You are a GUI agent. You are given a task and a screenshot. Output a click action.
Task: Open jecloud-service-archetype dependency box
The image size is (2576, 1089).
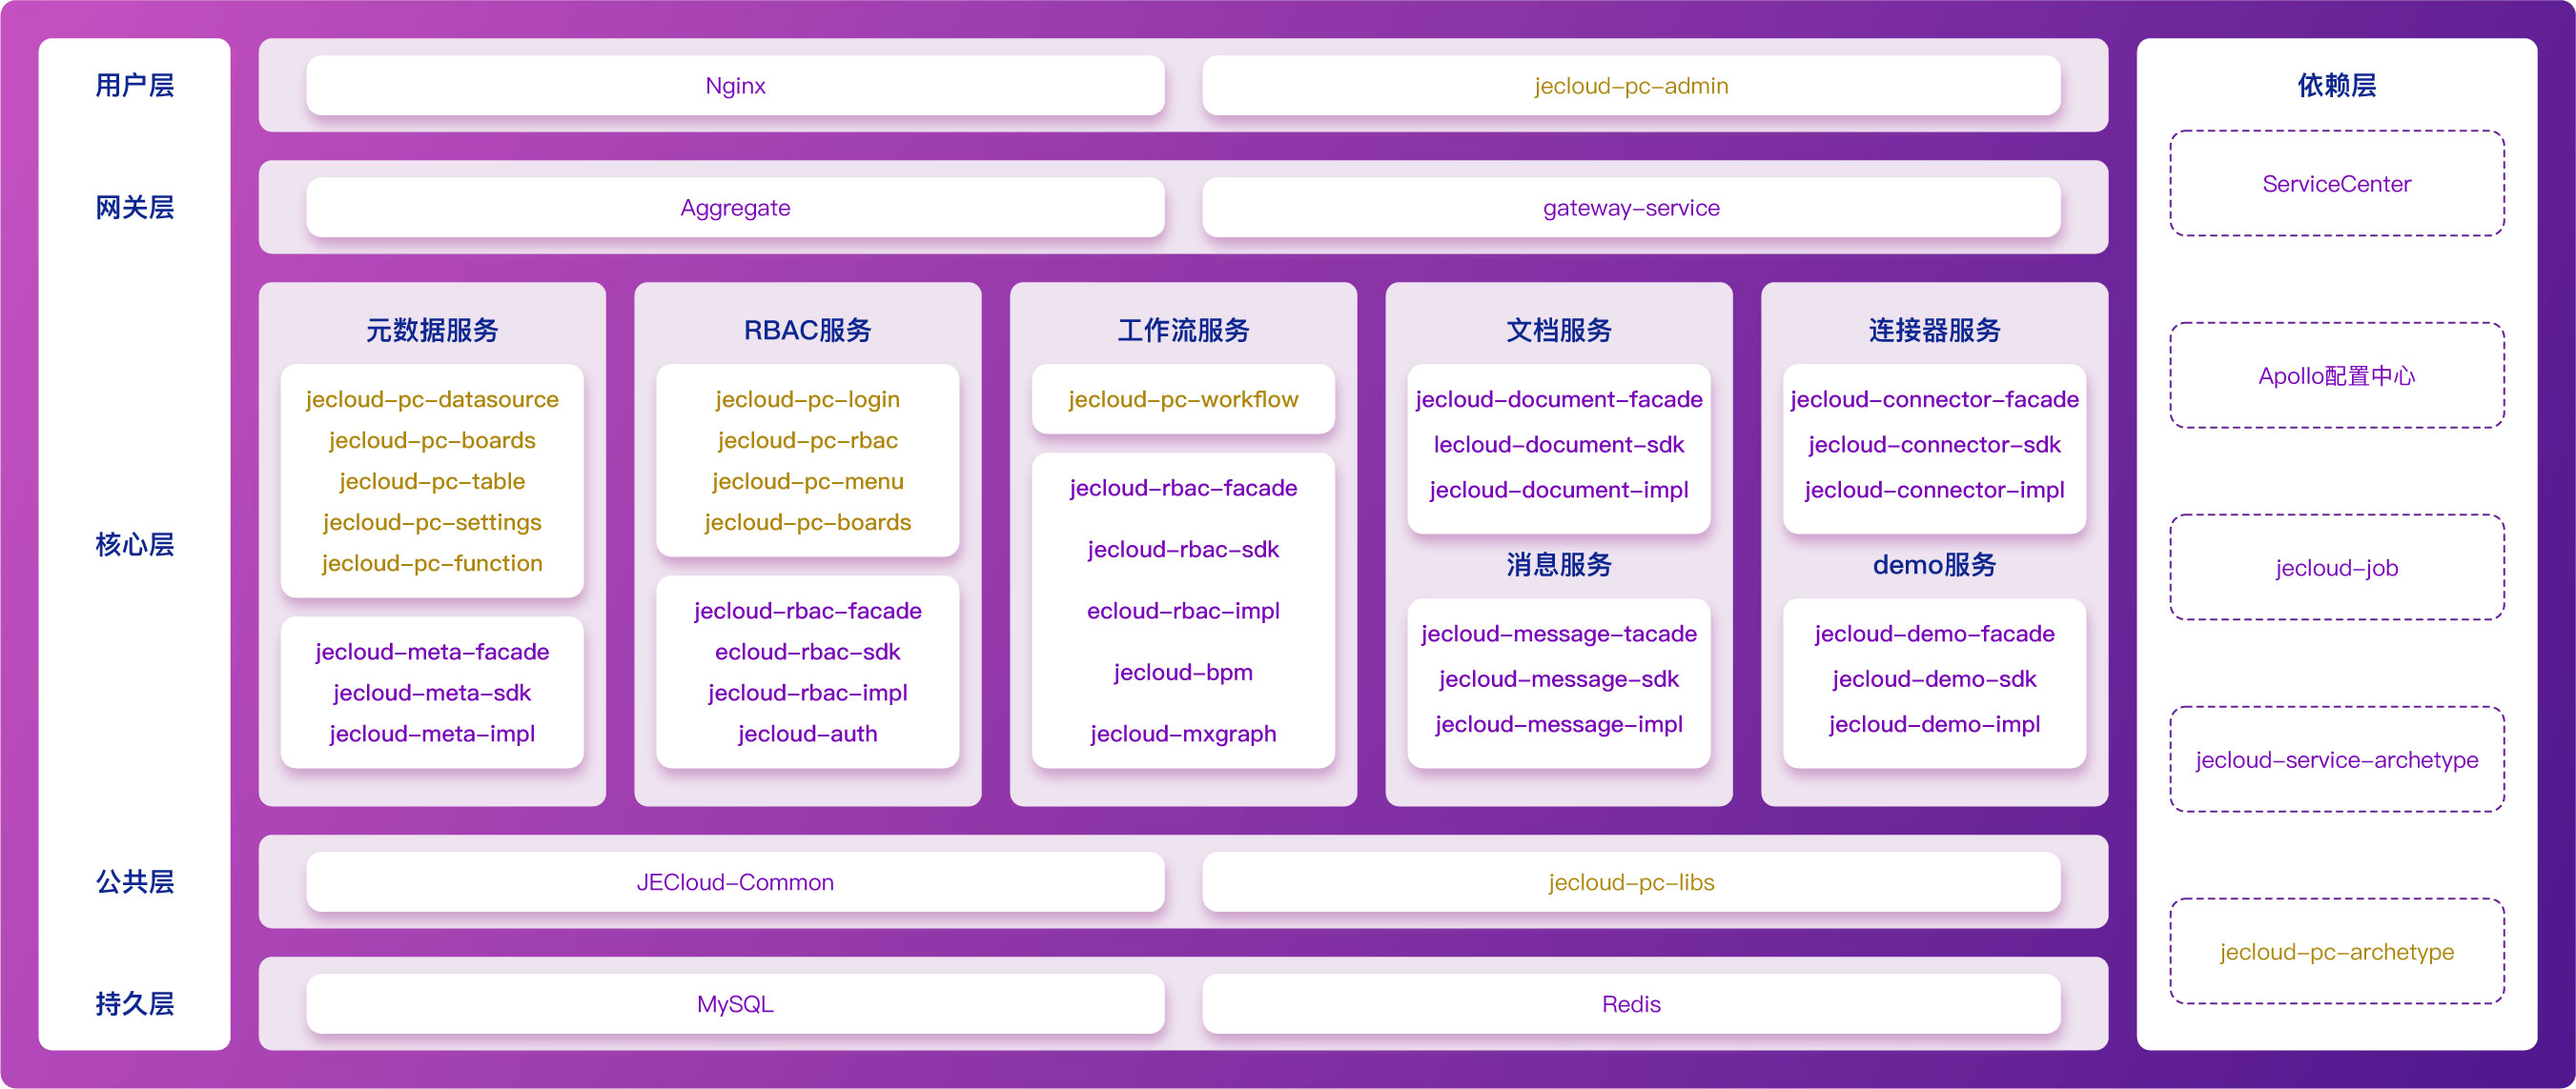click(2336, 759)
